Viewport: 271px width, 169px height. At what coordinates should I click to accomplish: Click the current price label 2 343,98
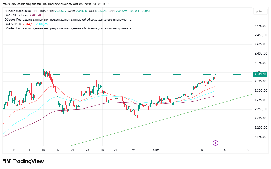pos(260,74)
